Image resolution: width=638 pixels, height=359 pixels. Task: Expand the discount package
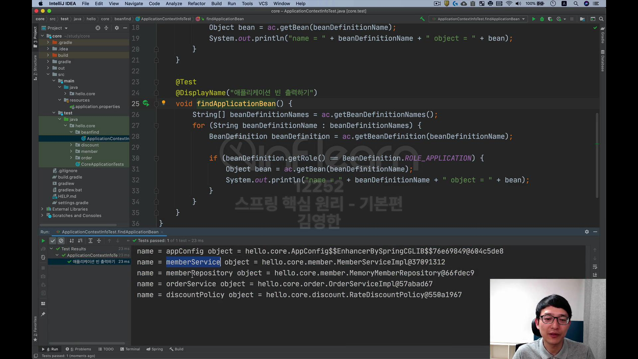pos(71,145)
